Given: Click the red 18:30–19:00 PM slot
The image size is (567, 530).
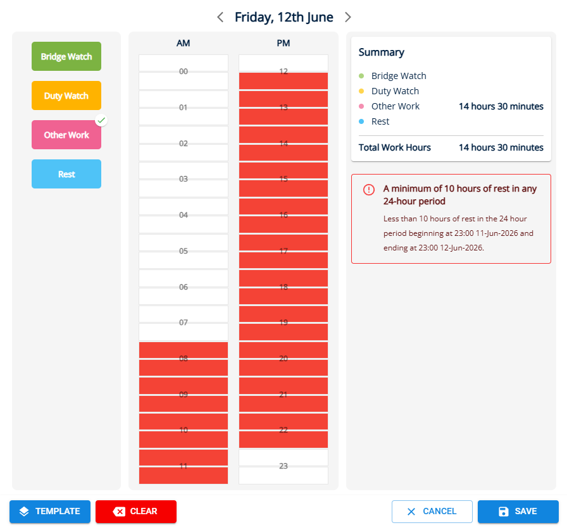Looking at the screenshot, I should pyautogui.click(x=283, y=296).
